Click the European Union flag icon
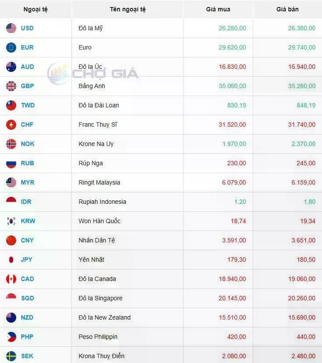Screen dimensions: 322x363 [11, 47]
